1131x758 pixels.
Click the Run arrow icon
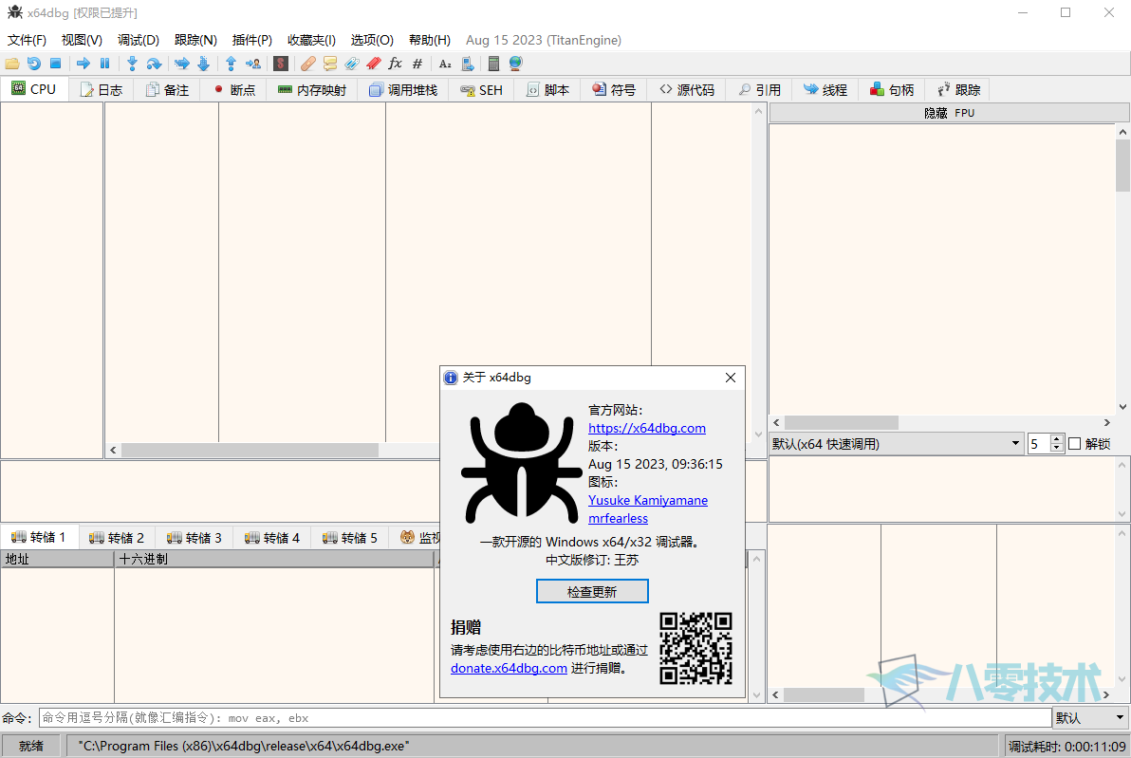(83, 64)
